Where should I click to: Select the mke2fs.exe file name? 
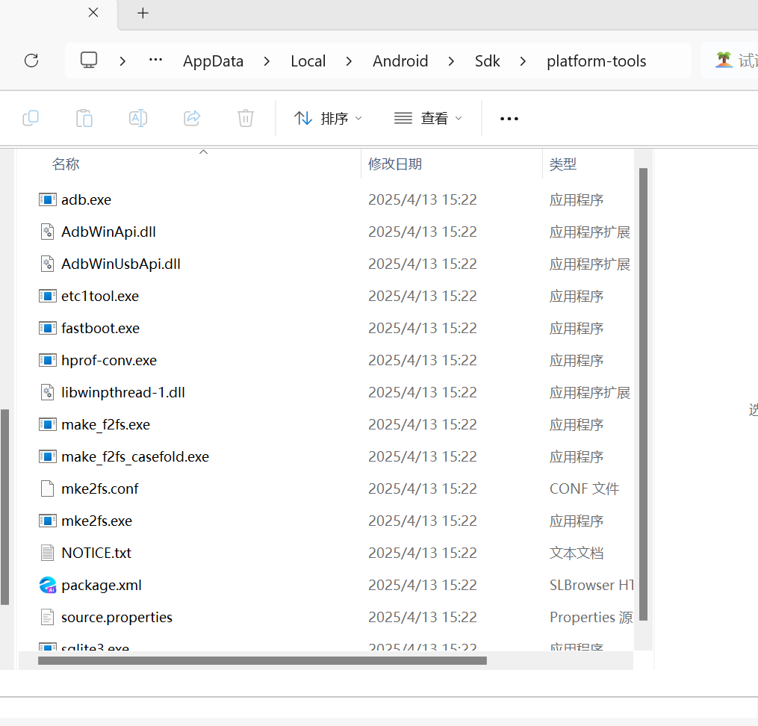(x=96, y=521)
